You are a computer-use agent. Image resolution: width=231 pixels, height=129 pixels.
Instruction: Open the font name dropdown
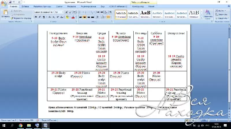tap(52, 12)
